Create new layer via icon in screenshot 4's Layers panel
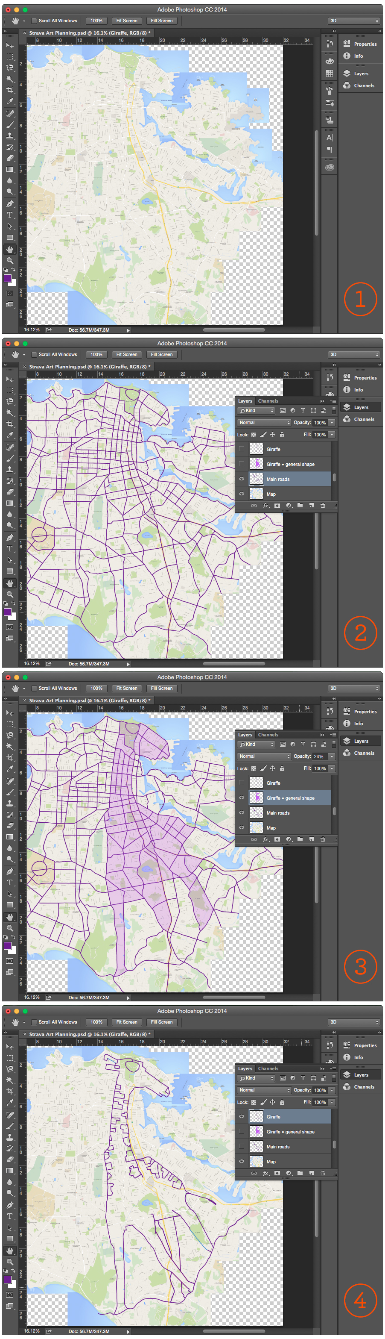Viewport: 385px width, 1339px height. 311,1173
